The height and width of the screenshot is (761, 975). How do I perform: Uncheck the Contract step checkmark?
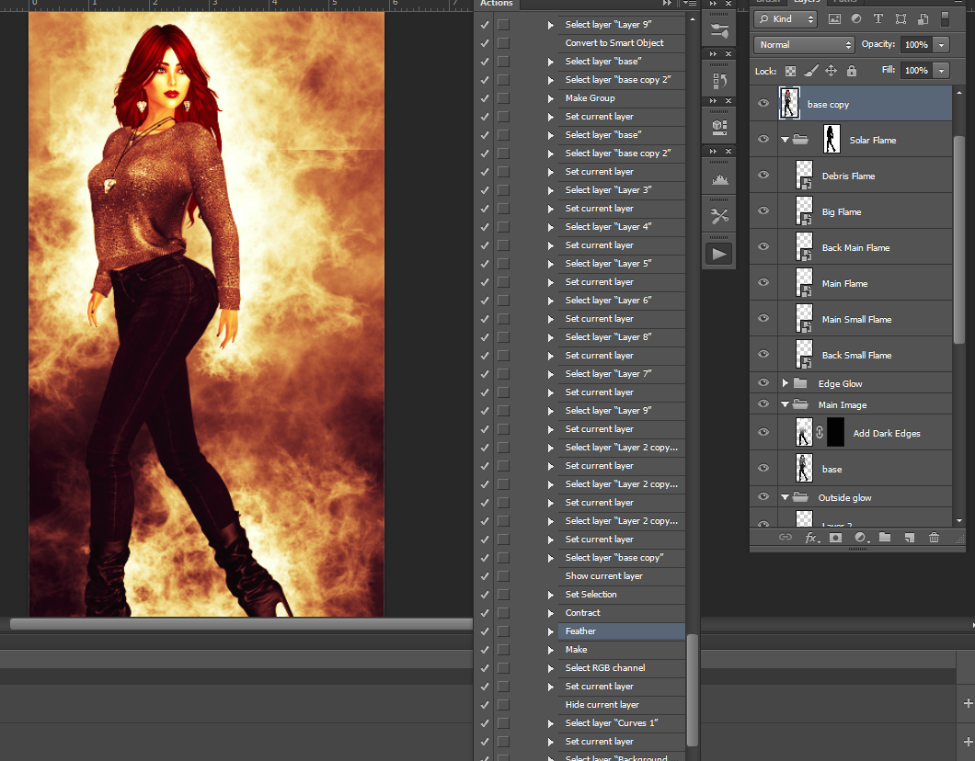(485, 613)
